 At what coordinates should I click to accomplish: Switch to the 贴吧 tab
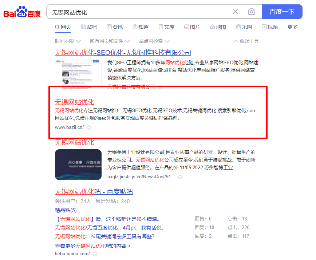(89, 27)
